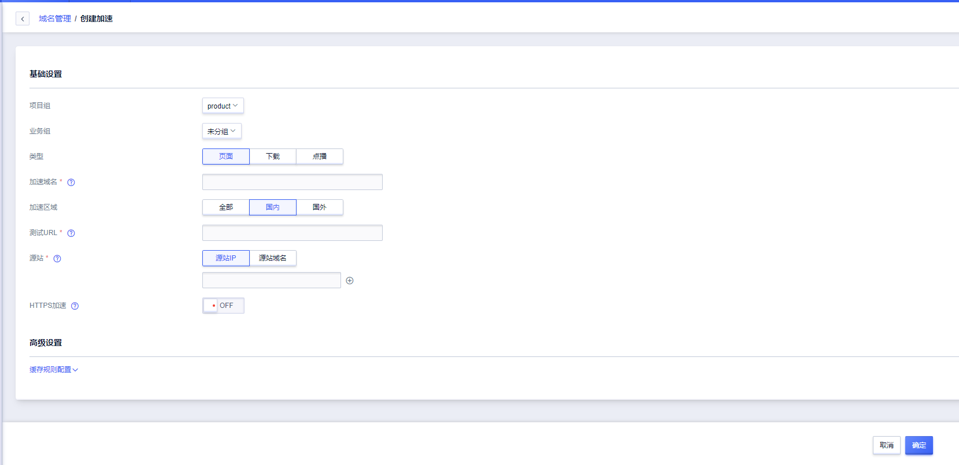Toggle the HTTPS加速 OFF switch
The width and height of the screenshot is (959, 465).
(223, 306)
